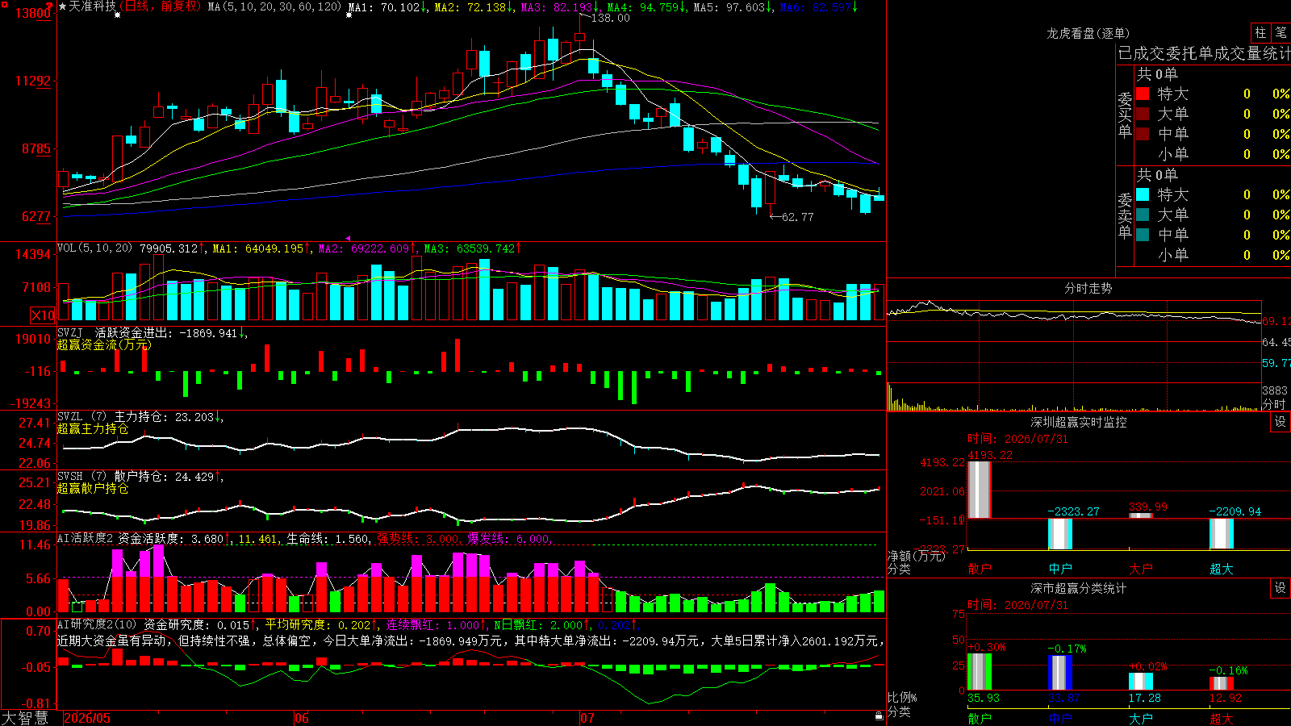Open 设 settings for 深市超赢分类统计
This screenshot has width=1291, height=726.
(x=1281, y=588)
